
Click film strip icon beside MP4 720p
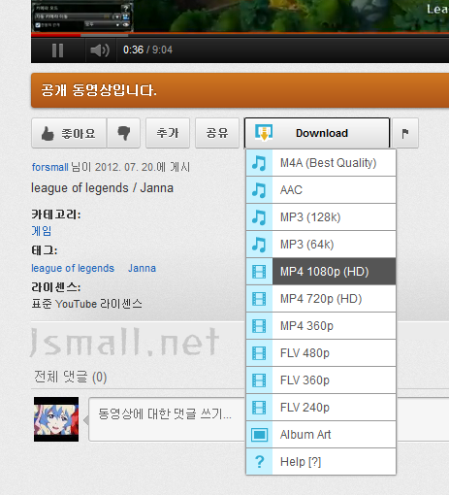(259, 299)
